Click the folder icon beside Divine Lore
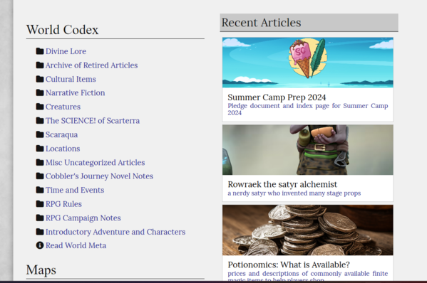The image size is (427, 283). 40,51
